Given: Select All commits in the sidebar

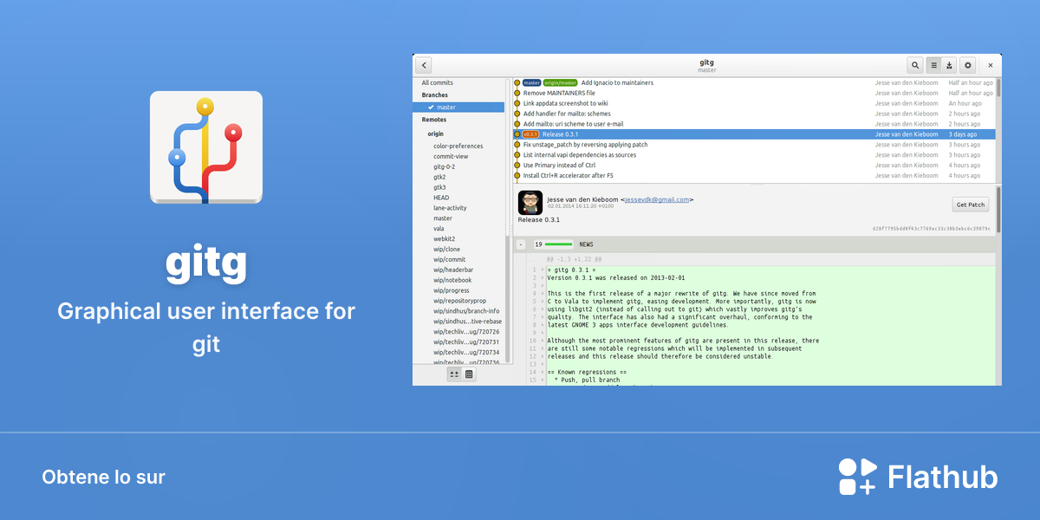Looking at the screenshot, I should pyautogui.click(x=438, y=83).
